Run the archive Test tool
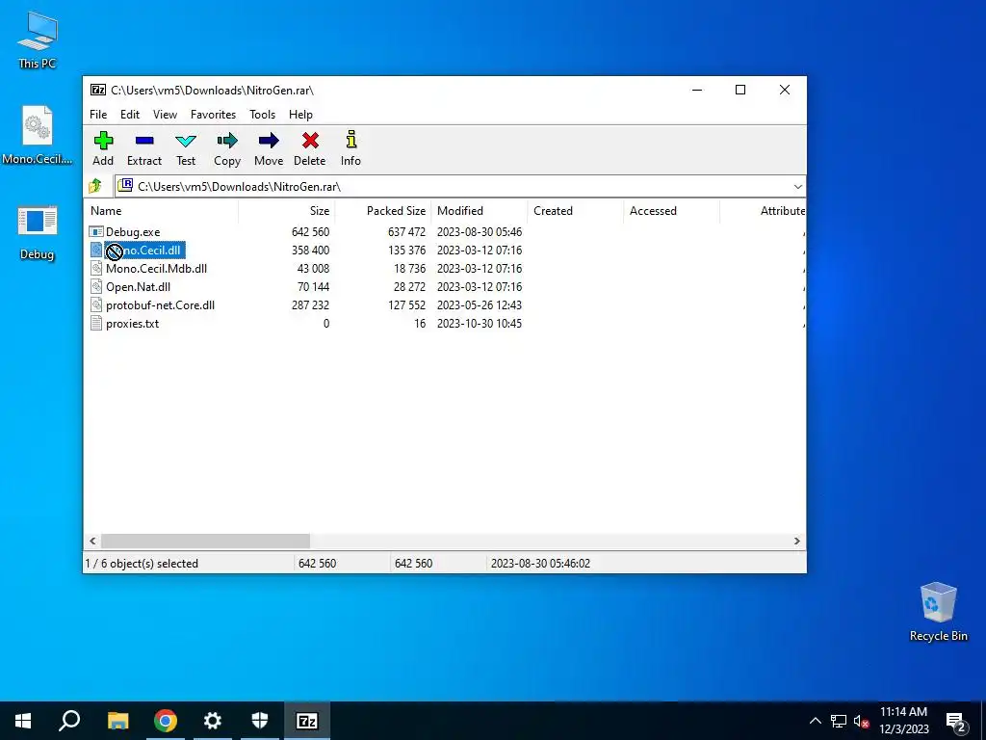Screen dimensions: 986x740 pyautogui.click(x=186, y=148)
